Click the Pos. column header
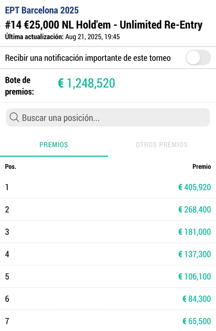 click(x=10, y=167)
